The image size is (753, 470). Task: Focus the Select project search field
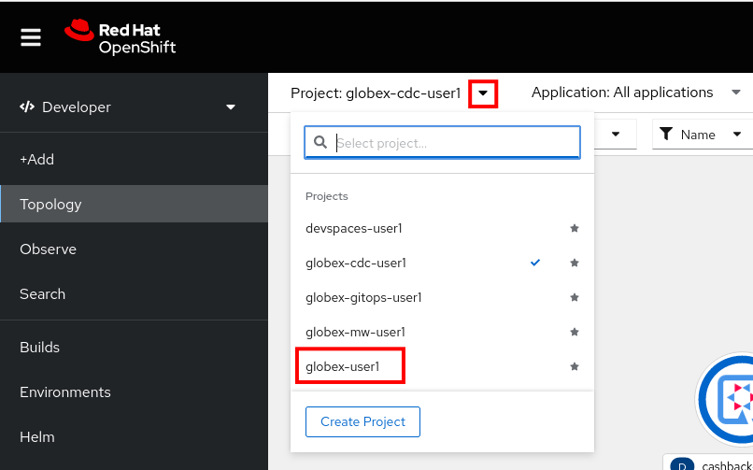point(442,143)
